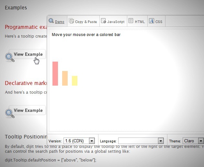Click the 'Version:' label
204x167 pixels.
tap(55, 141)
